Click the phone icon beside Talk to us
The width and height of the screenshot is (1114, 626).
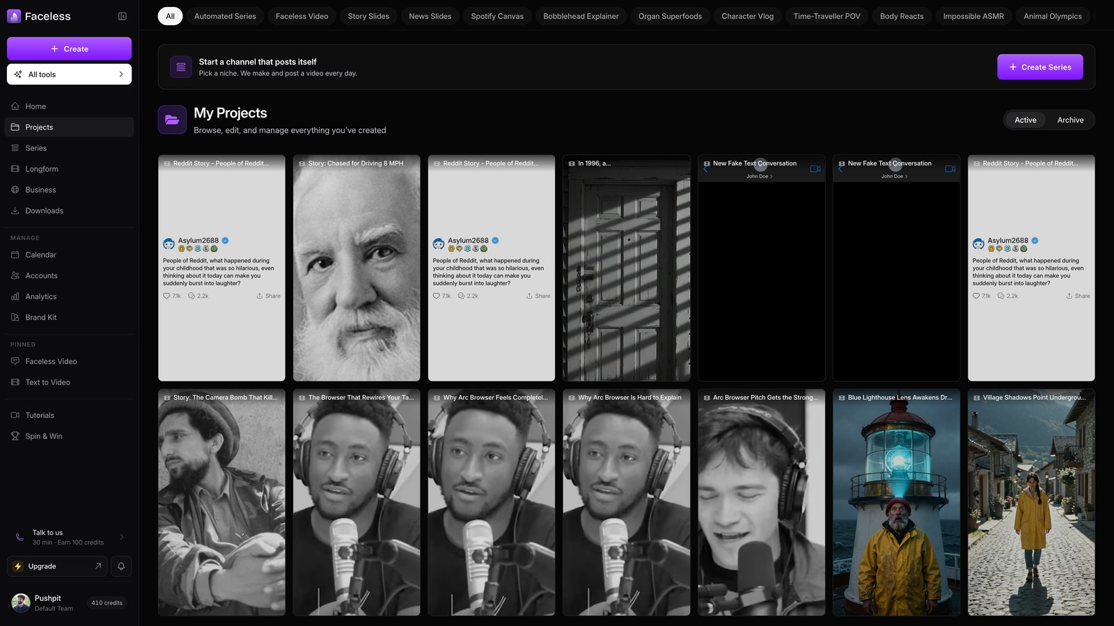pyautogui.click(x=19, y=537)
